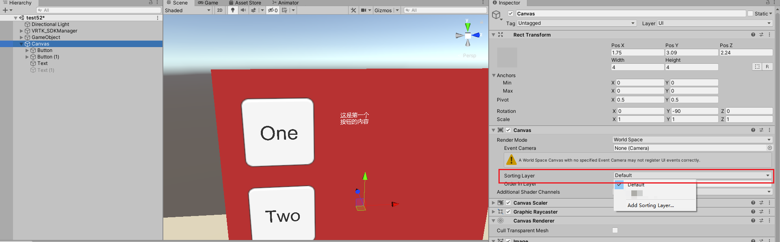
Task: Open the Layer UI dropdown
Action: tap(715, 23)
